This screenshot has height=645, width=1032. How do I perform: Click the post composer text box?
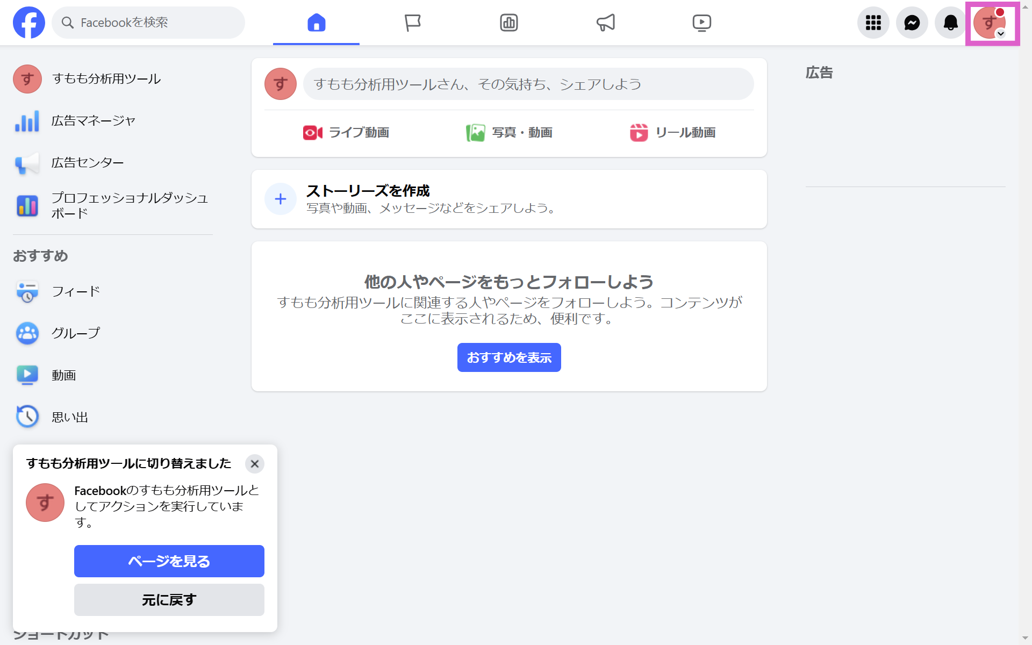point(528,84)
